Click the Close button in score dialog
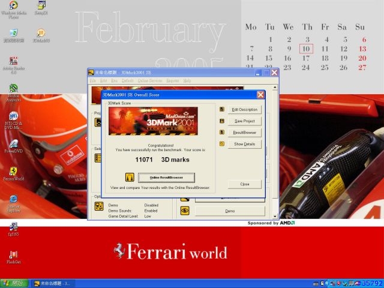The image size is (384, 288). tap(244, 184)
